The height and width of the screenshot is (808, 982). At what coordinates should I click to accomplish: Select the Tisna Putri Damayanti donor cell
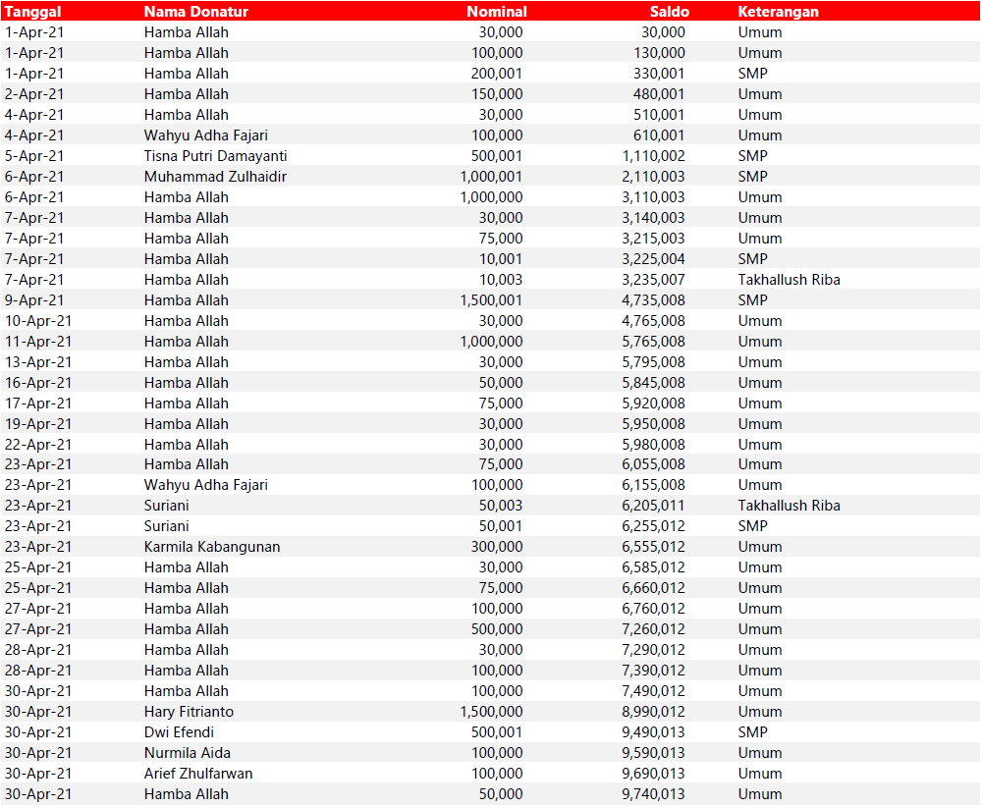pyautogui.click(x=215, y=156)
